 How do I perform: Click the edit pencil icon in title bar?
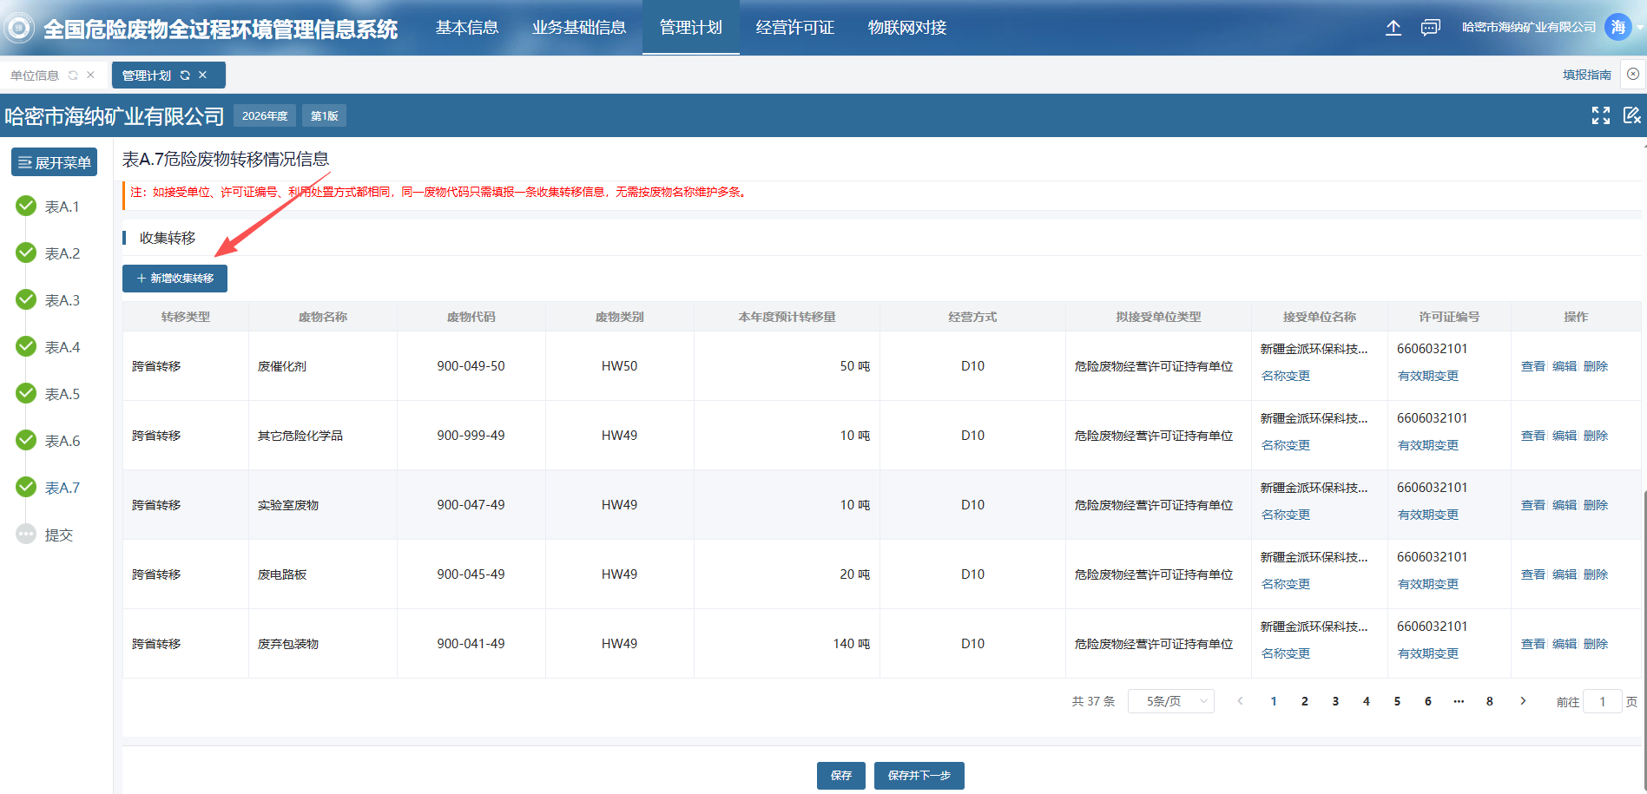(1631, 115)
